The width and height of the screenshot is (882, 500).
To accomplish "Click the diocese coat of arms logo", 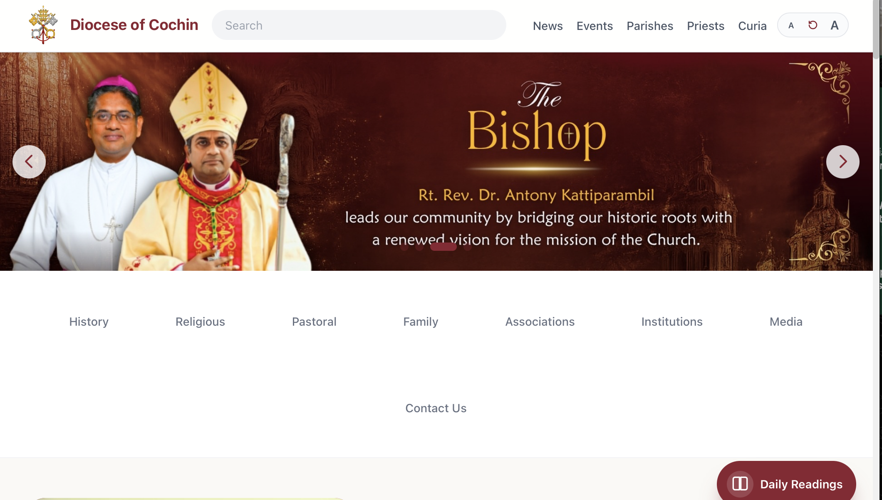I will [43, 25].
